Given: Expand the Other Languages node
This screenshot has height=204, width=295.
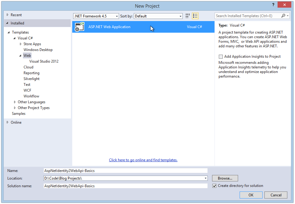Looking at the screenshot, I should coord(15,102).
